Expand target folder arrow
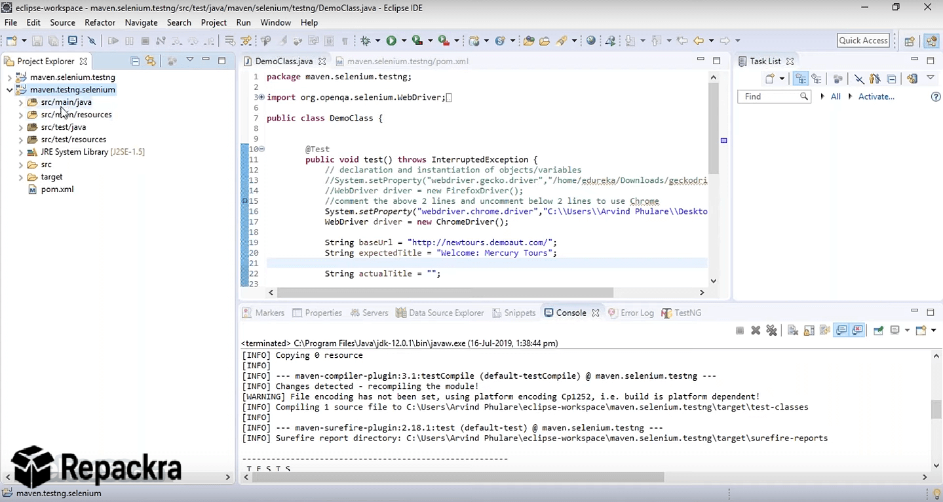The width and height of the screenshot is (943, 502). pos(20,177)
